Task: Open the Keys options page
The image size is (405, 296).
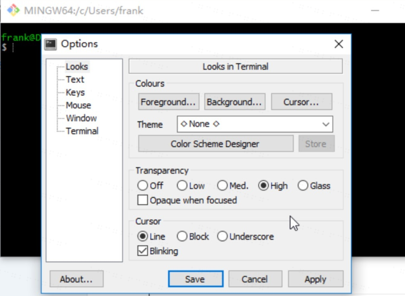Action: click(x=75, y=93)
